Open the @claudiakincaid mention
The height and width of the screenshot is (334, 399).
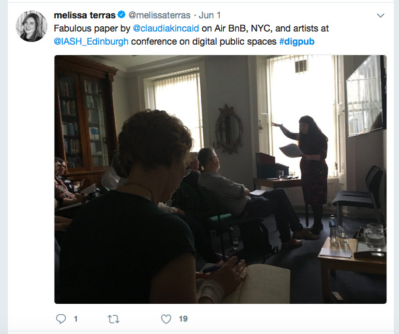[x=166, y=28]
